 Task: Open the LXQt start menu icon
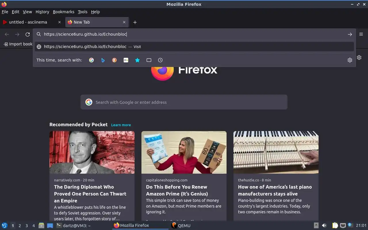4,225
